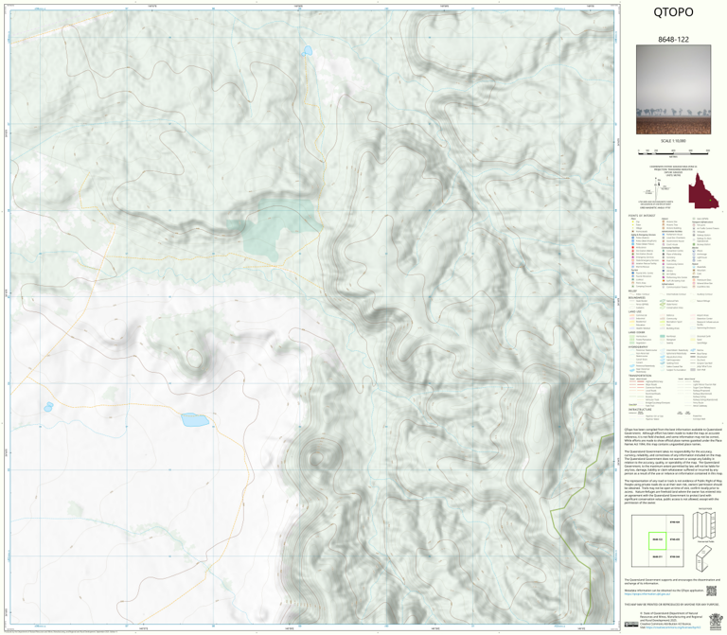Screen dimensions: 727x635
Task: Click the TRANSPORTATION legend heading
Action: coord(640,376)
